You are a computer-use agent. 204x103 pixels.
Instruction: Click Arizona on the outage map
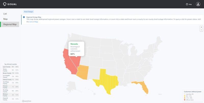(83, 72)
